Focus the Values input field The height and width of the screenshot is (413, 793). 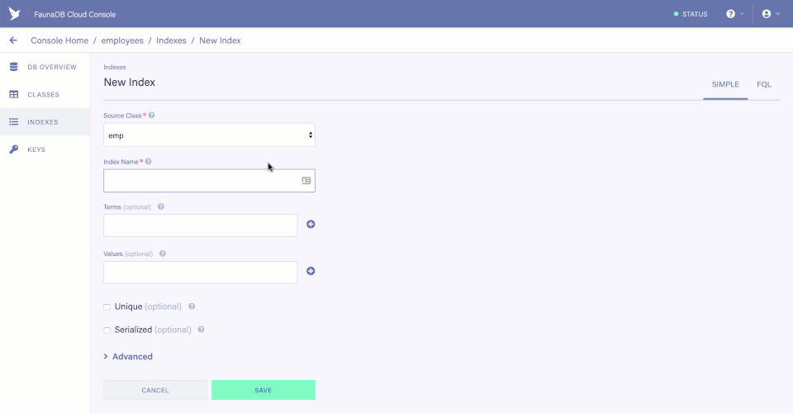click(200, 272)
